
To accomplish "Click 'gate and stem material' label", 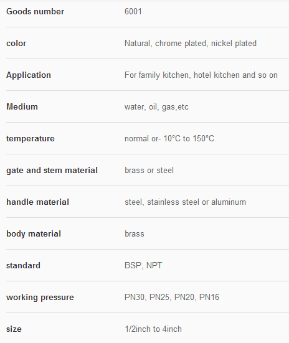I will pyautogui.click(x=52, y=171).
